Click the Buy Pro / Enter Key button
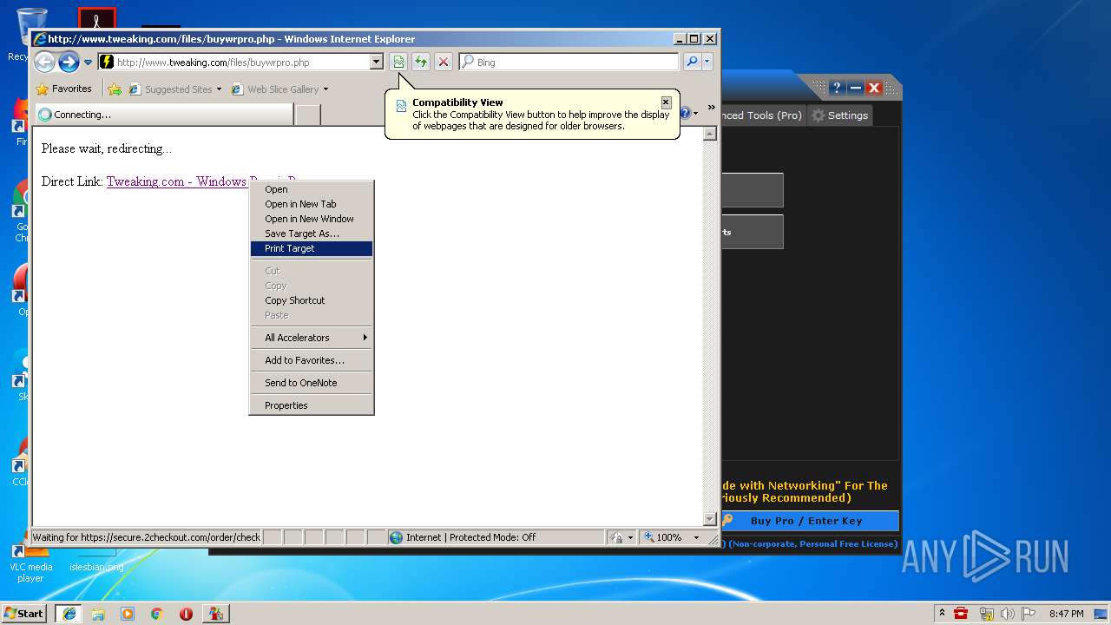The width and height of the screenshot is (1111, 625). point(809,521)
